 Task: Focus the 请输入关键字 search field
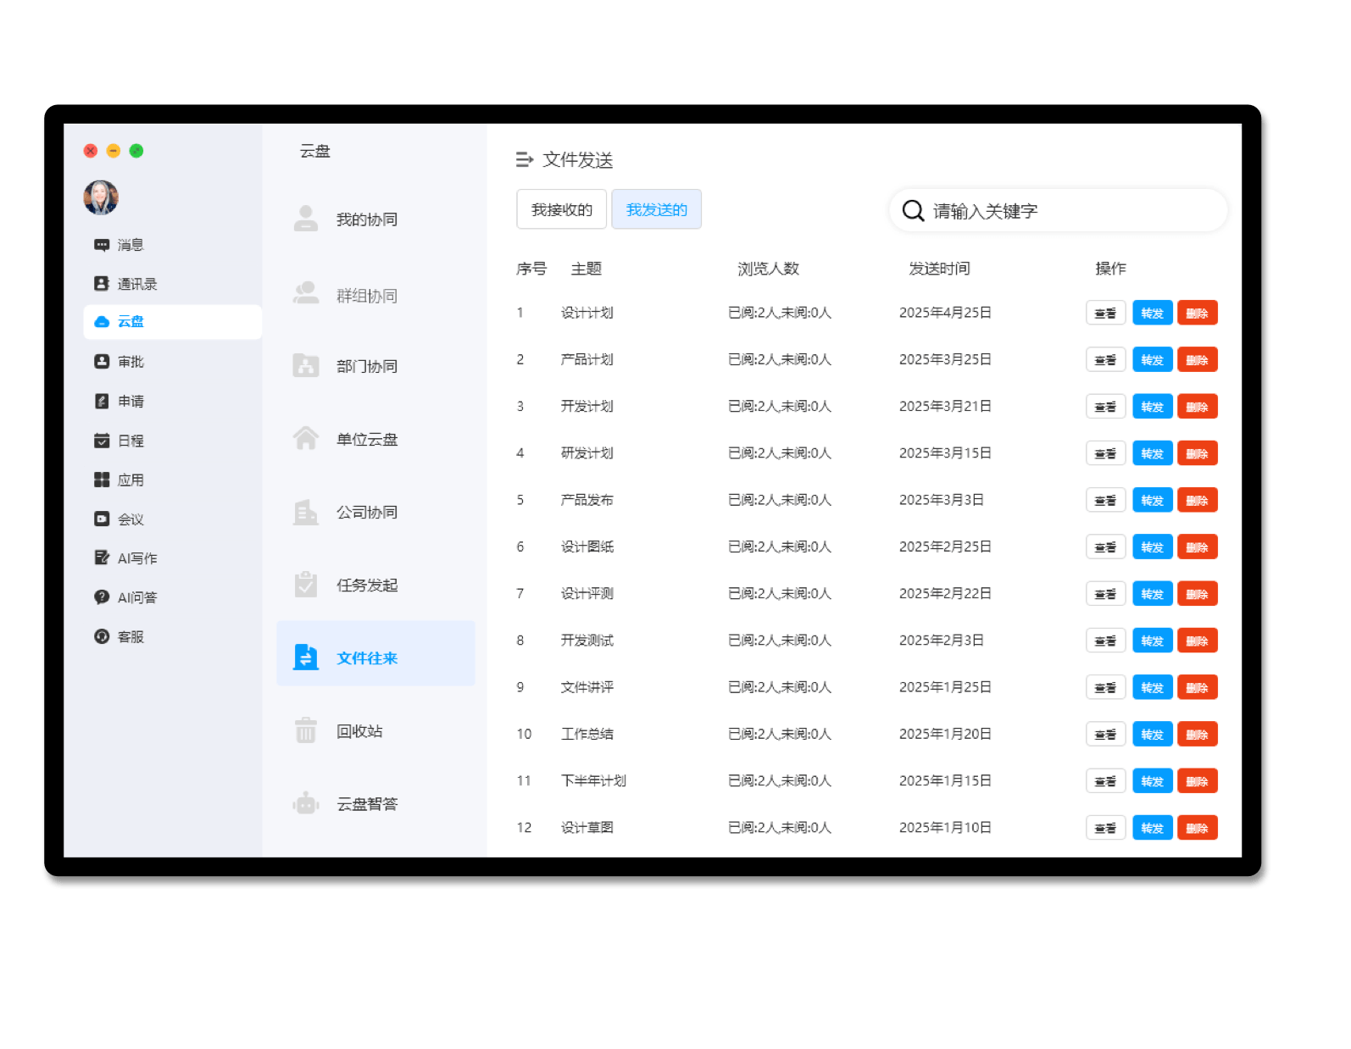tap(1059, 210)
